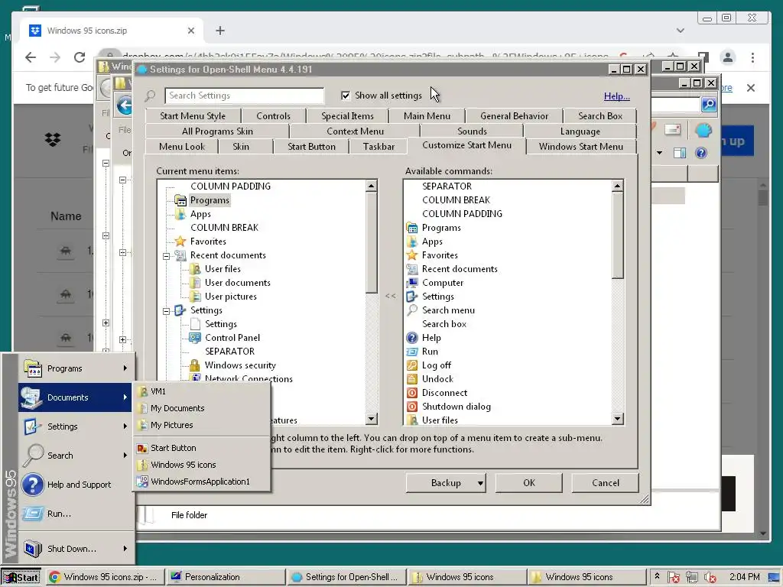The width and height of the screenshot is (783, 587).
Task: Click the Log off key icon
Action: coord(412,365)
